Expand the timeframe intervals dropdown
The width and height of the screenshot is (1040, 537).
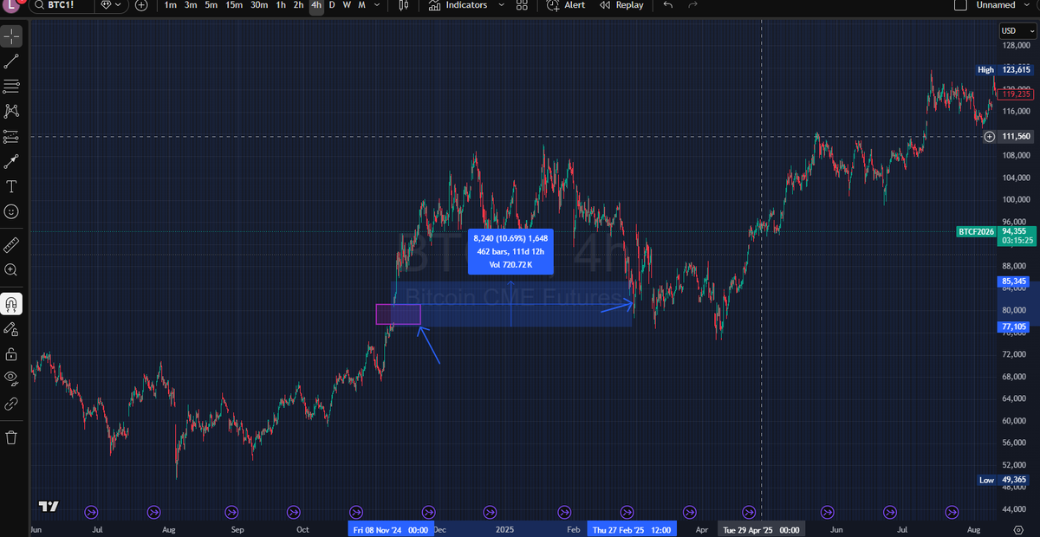click(x=377, y=5)
